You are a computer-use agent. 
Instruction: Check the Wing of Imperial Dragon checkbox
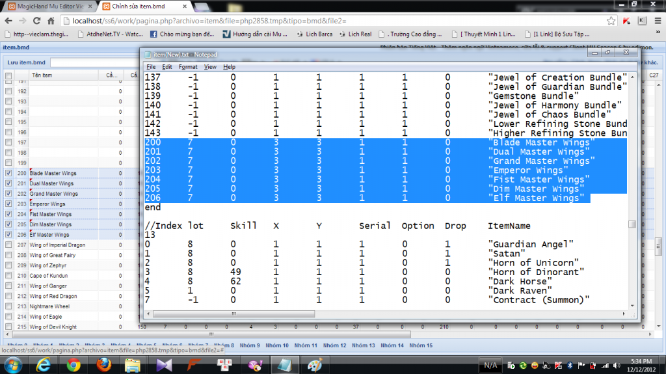tap(8, 245)
